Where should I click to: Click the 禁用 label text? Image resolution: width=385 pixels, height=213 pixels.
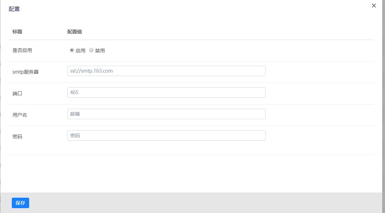[100, 51]
